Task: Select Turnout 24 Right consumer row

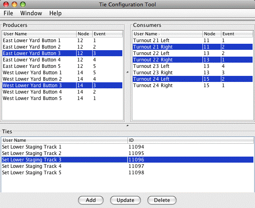Action: 153,86
